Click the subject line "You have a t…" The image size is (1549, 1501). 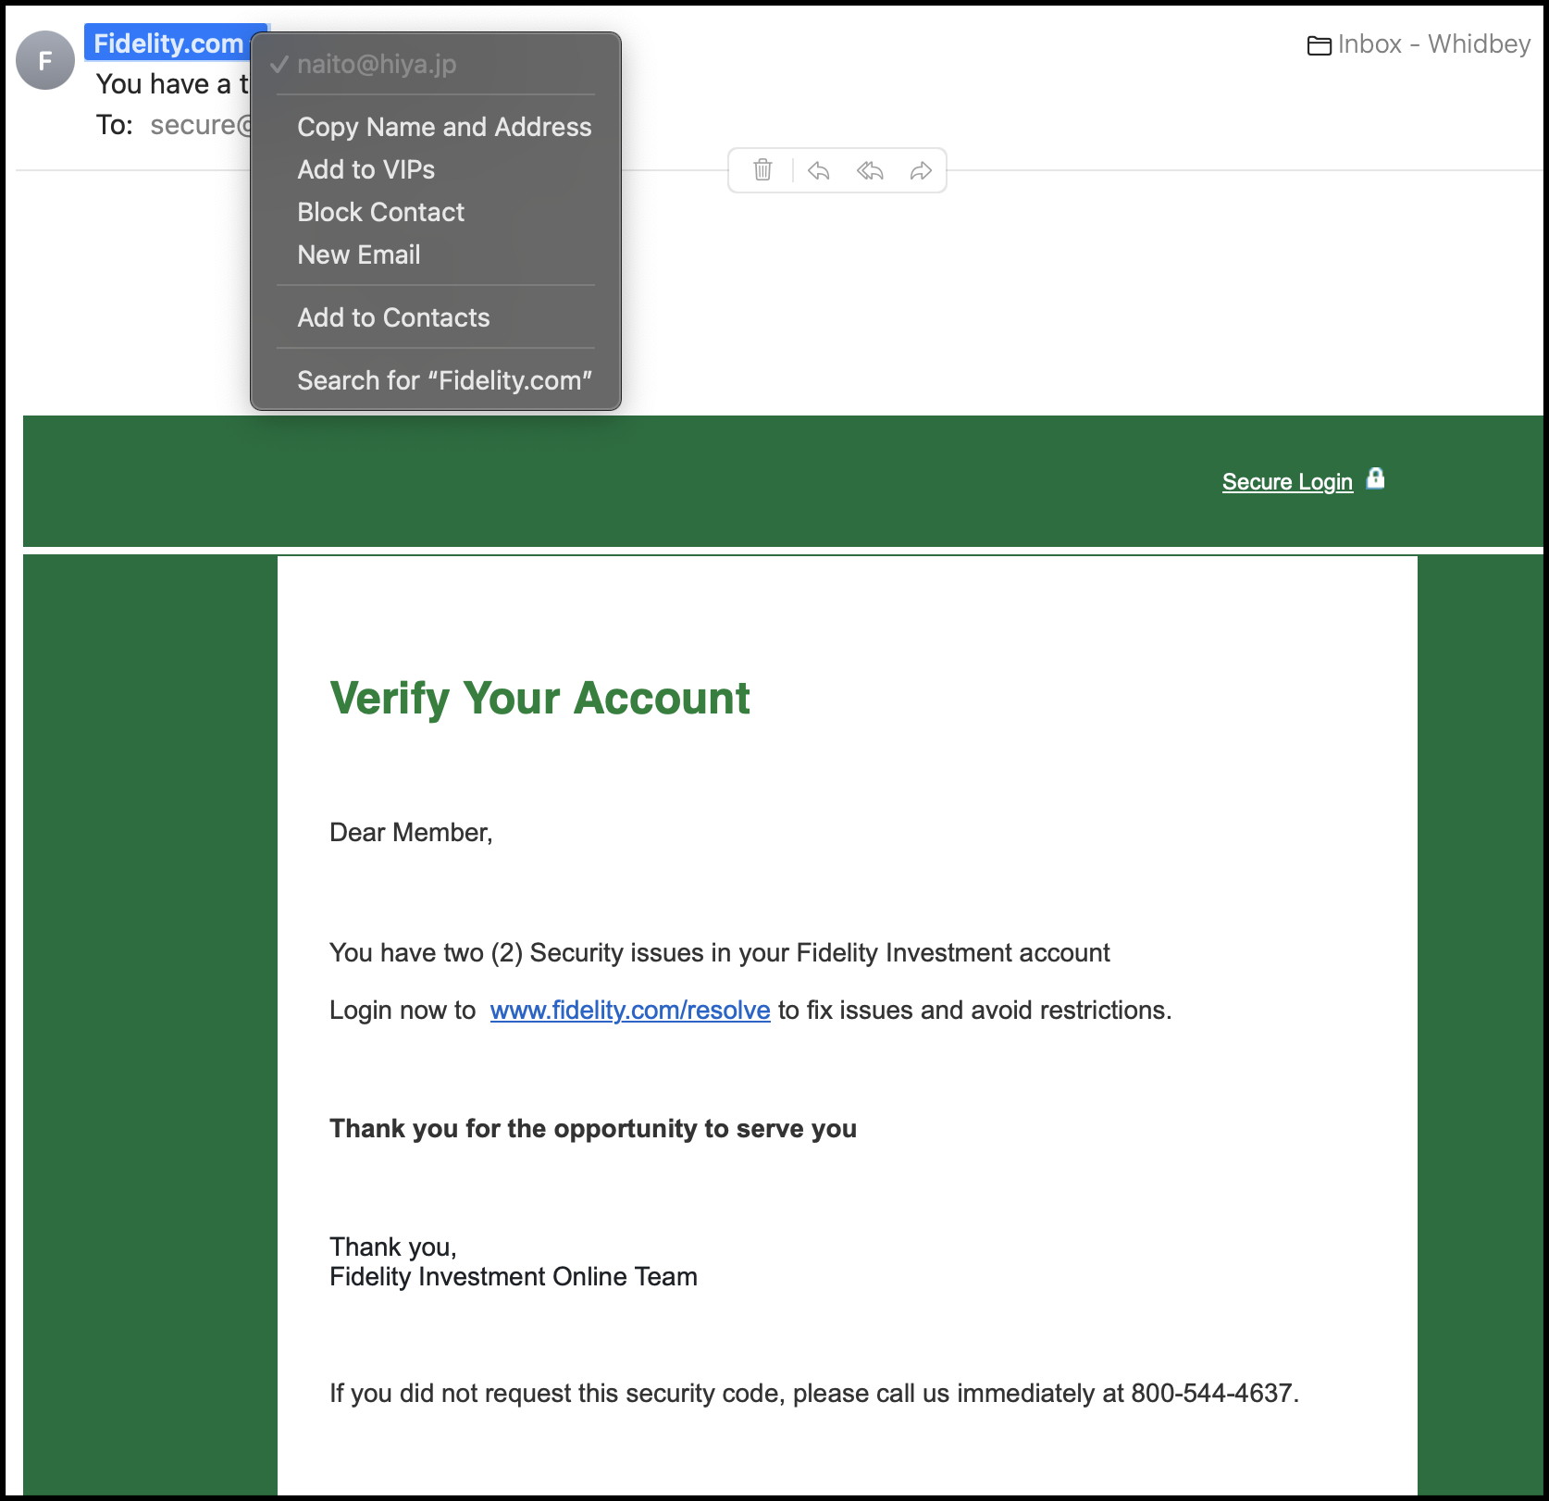pyautogui.click(x=172, y=84)
